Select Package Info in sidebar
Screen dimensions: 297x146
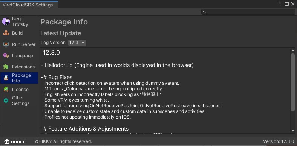pos(19,78)
